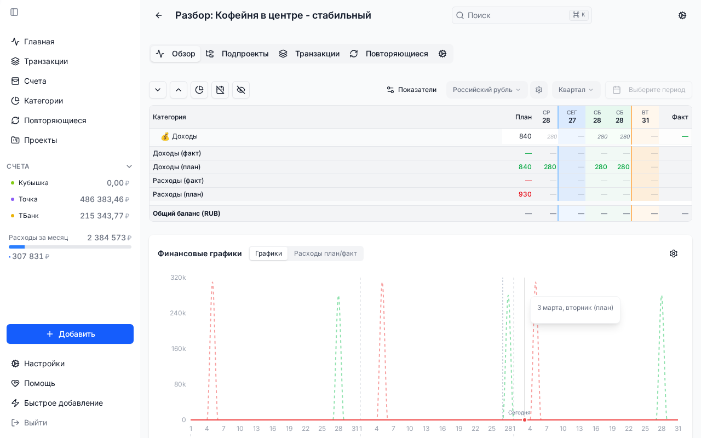Switch to the Транзакции tab
The width and height of the screenshot is (701, 438).
311,54
